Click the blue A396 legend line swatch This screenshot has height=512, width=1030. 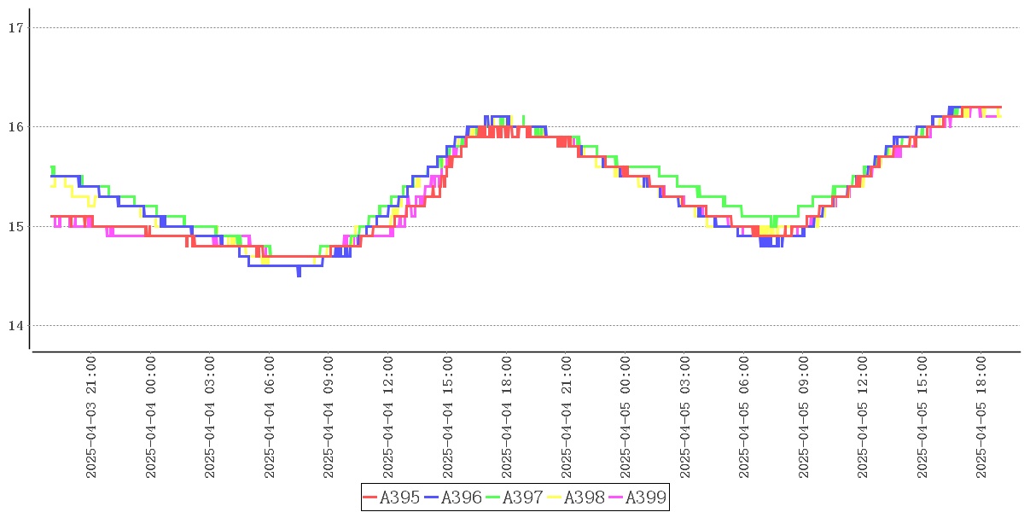click(432, 497)
